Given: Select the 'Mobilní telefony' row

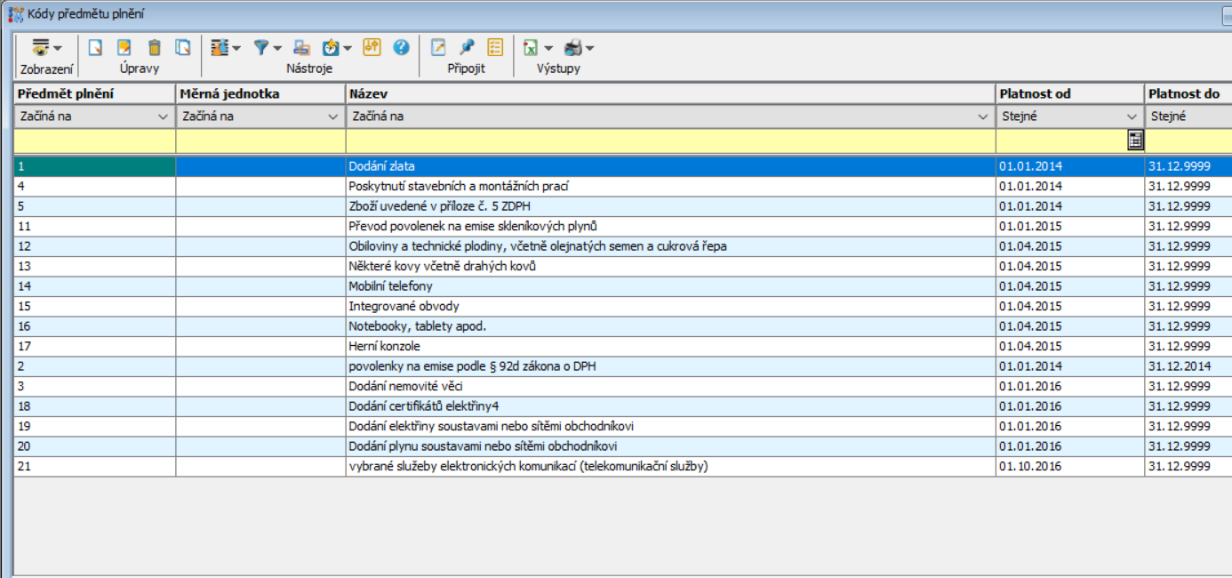Looking at the screenshot, I should click(622, 286).
